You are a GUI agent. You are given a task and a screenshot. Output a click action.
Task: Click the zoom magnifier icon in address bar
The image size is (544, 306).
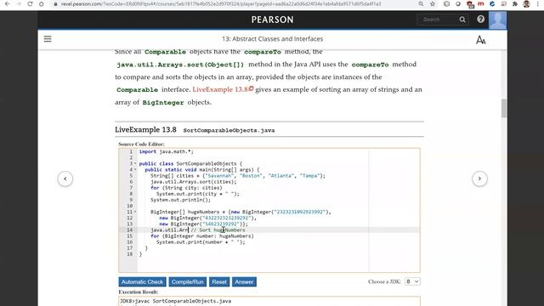click(421, 3)
